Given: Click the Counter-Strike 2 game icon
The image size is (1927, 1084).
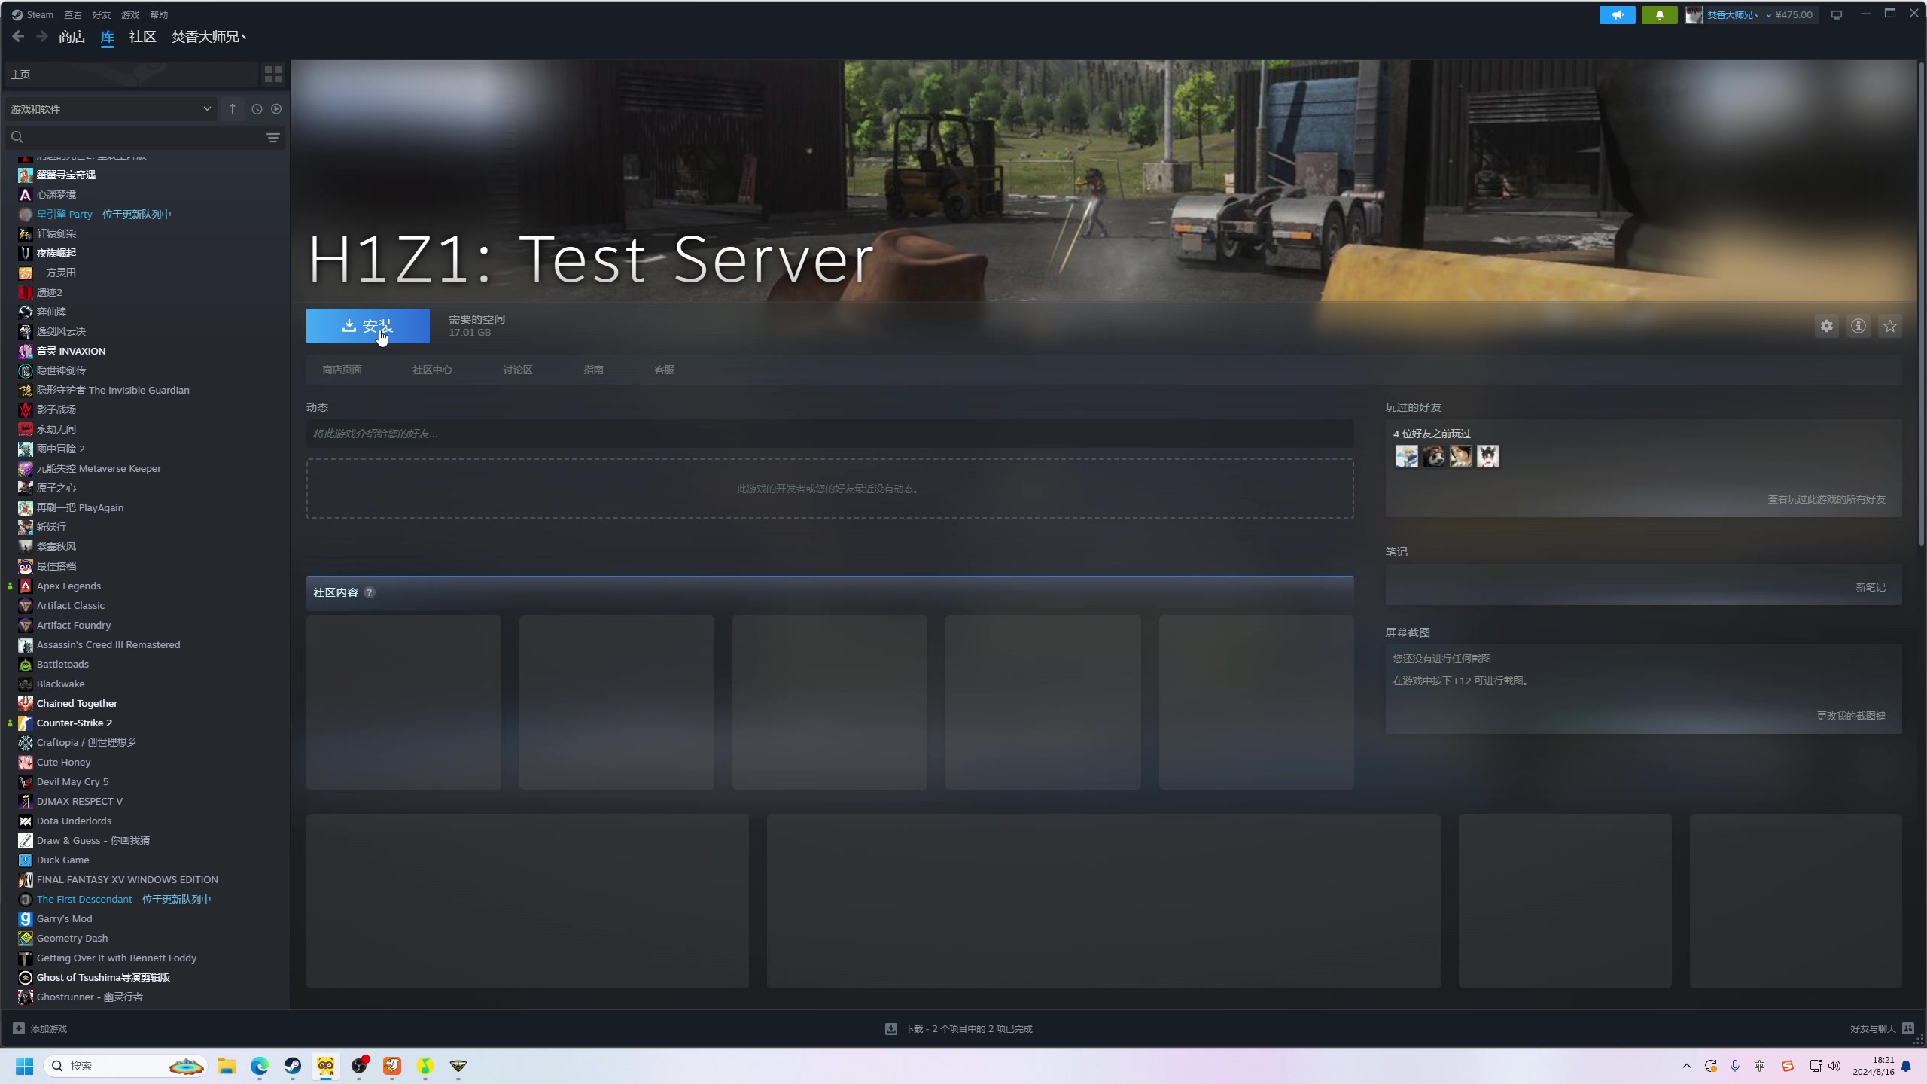Looking at the screenshot, I should tap(26, 723).
